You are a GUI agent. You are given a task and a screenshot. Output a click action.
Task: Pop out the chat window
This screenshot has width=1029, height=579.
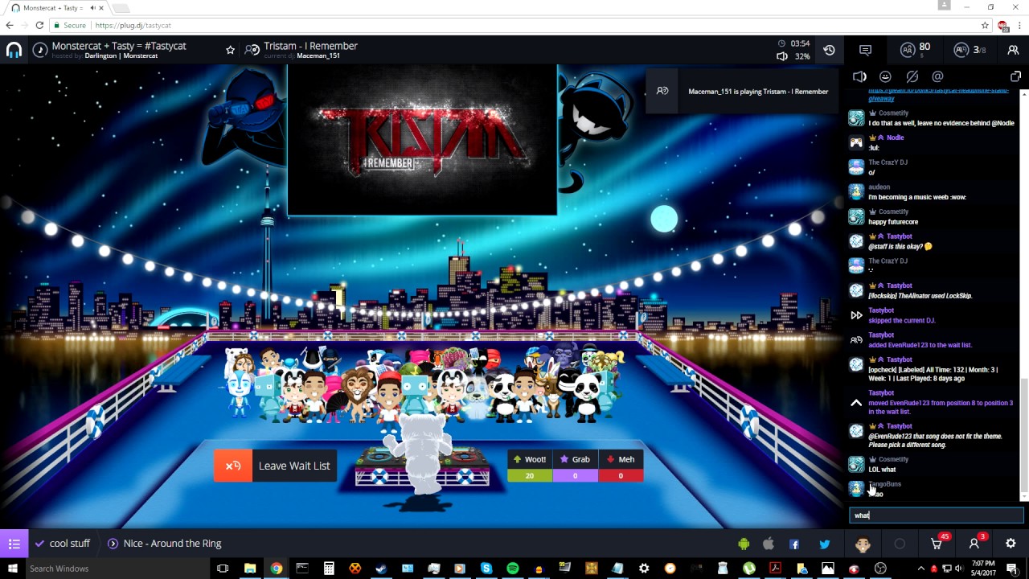click(x=1015, y=76)
